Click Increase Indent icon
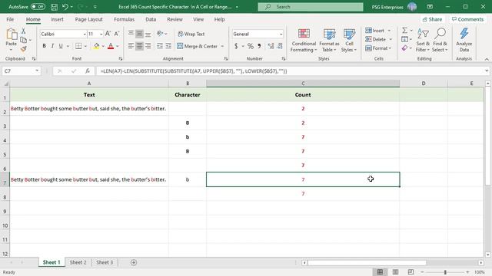 click(168, 46)
